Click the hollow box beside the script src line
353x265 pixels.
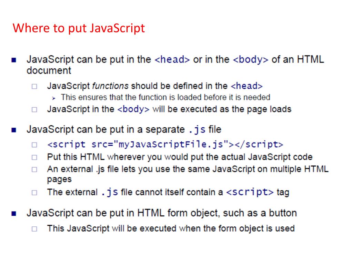click(x=34, y=145)
